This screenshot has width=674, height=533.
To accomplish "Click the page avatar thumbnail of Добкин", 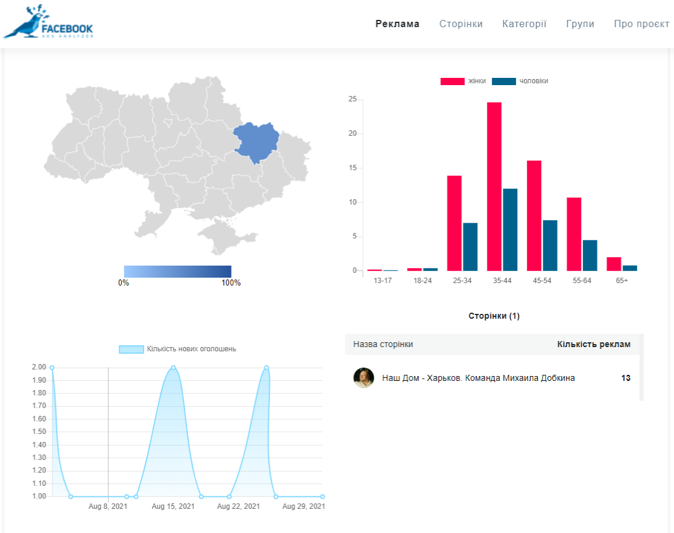I will (x=364, y=378).
